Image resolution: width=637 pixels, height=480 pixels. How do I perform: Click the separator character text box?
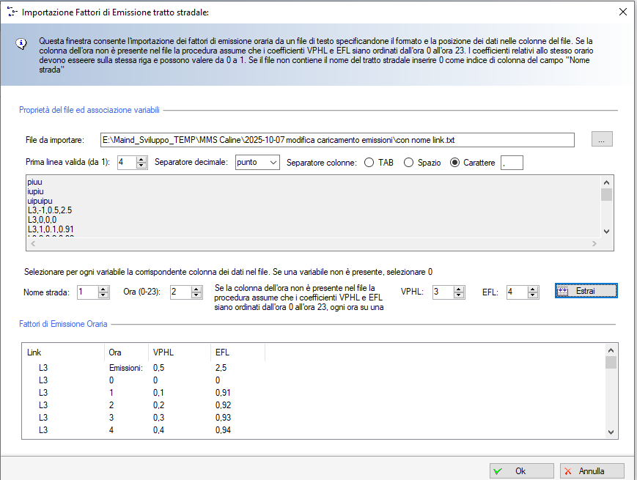click(x=512, y=162)
